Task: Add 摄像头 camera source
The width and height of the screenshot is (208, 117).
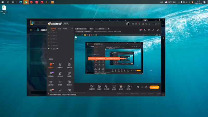Action: [99, 87]
